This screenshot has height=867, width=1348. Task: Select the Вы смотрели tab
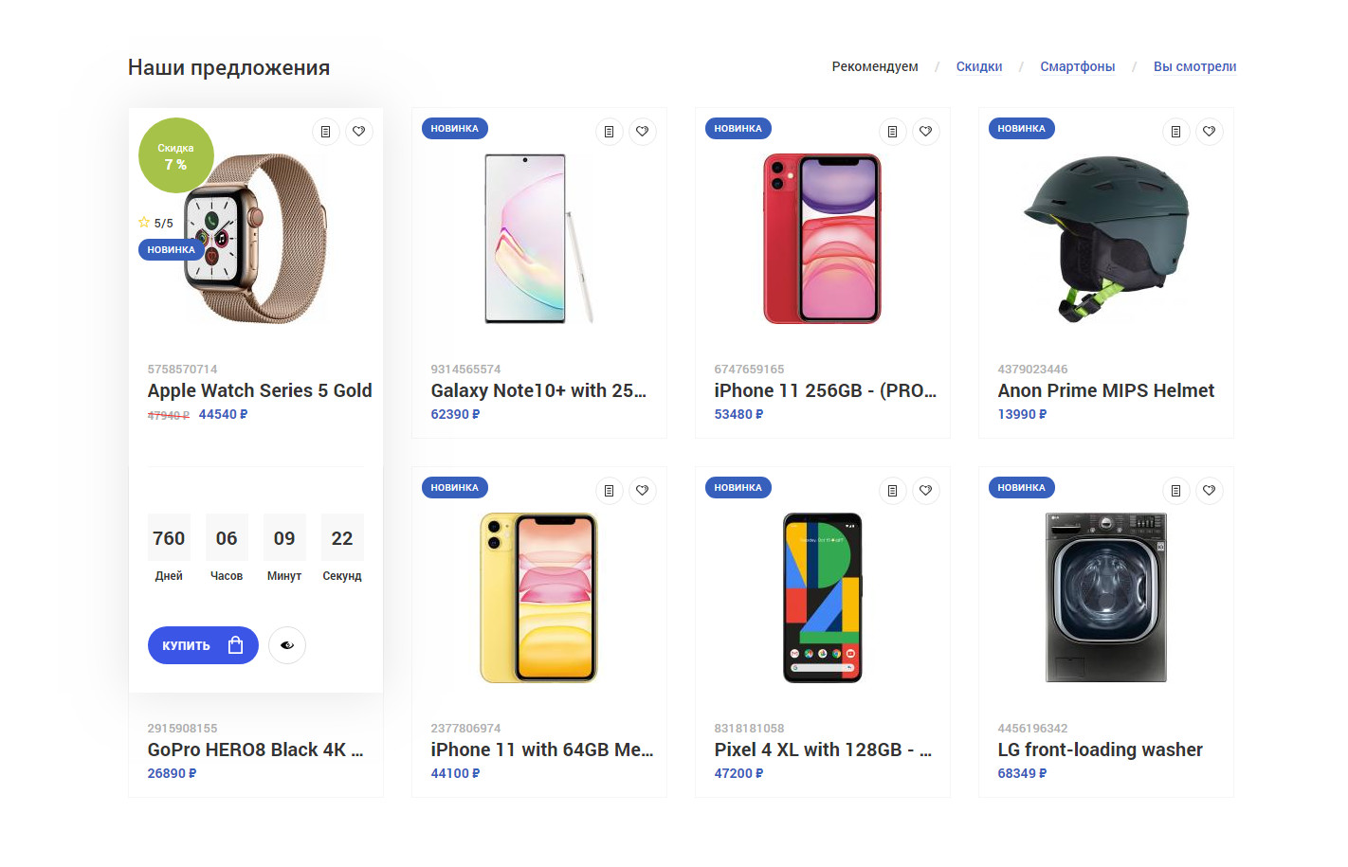(x=1194, y=66)
